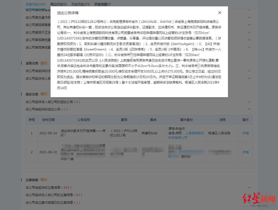This screenshot has height=210, width=278.
Task: Click the 警示 badge beside 送达公告
Action: tap(43, 94)
